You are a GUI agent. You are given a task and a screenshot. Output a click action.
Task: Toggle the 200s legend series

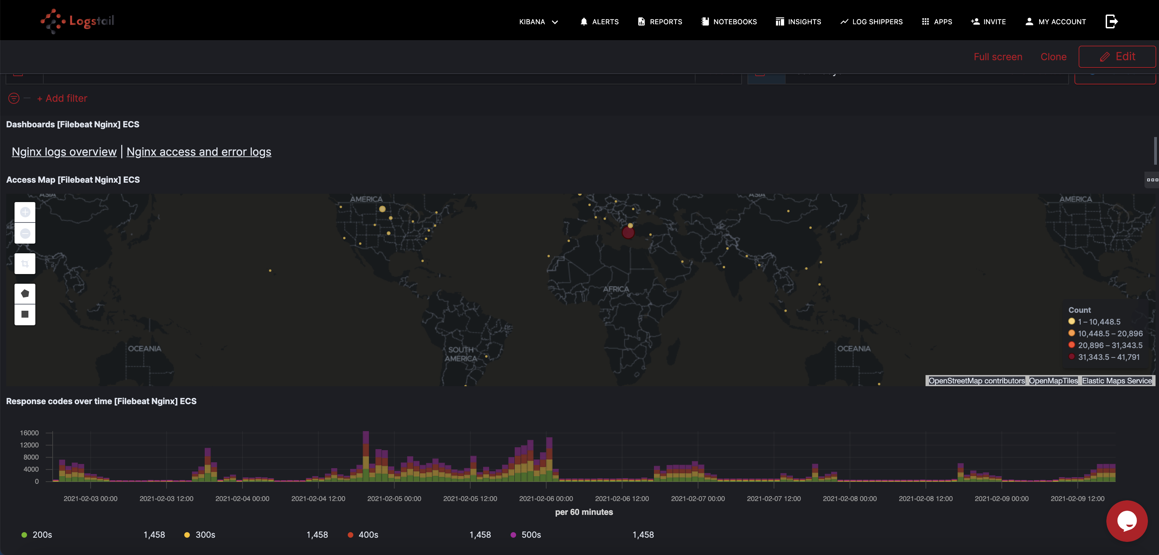click(x=42, y=535)
